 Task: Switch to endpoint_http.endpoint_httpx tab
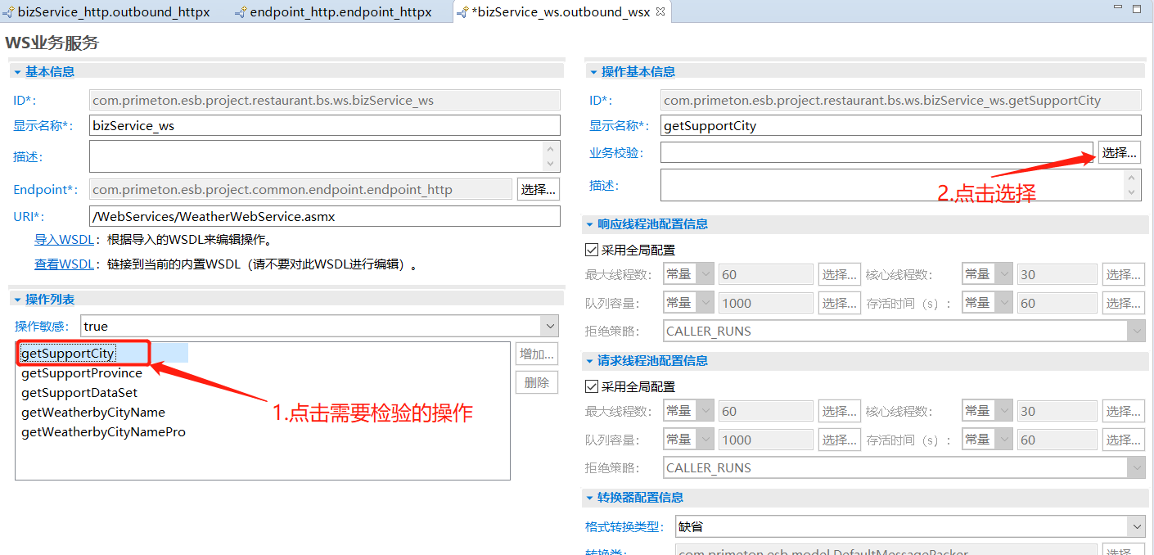(x=340, y=12)
